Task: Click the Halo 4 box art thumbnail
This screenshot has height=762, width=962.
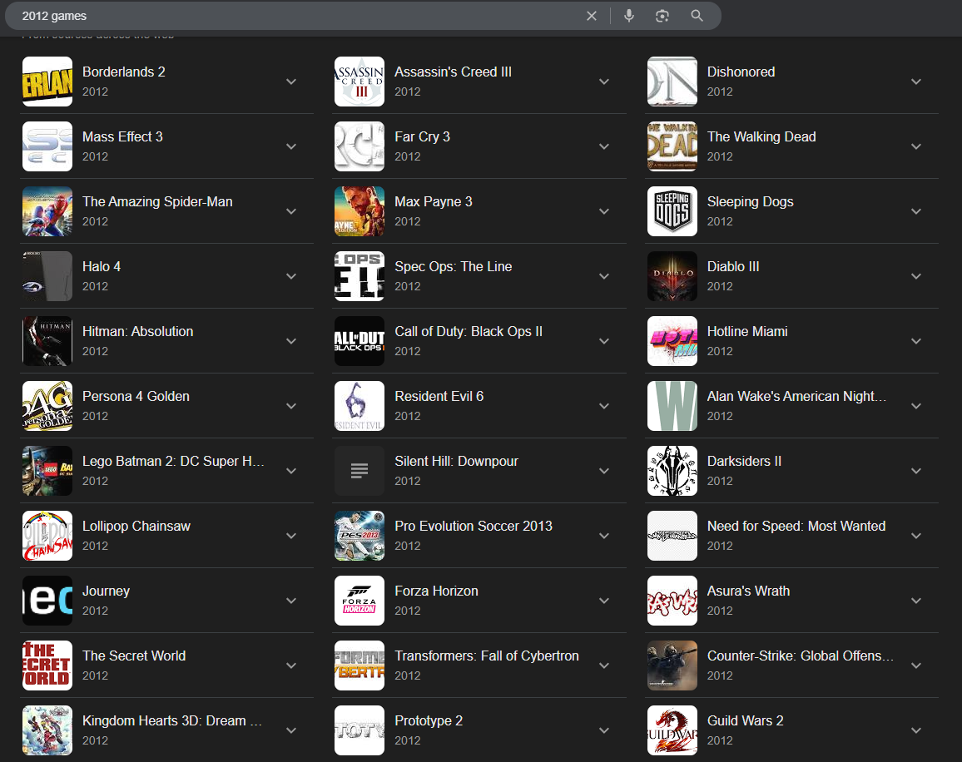Action: click(47, 276)
